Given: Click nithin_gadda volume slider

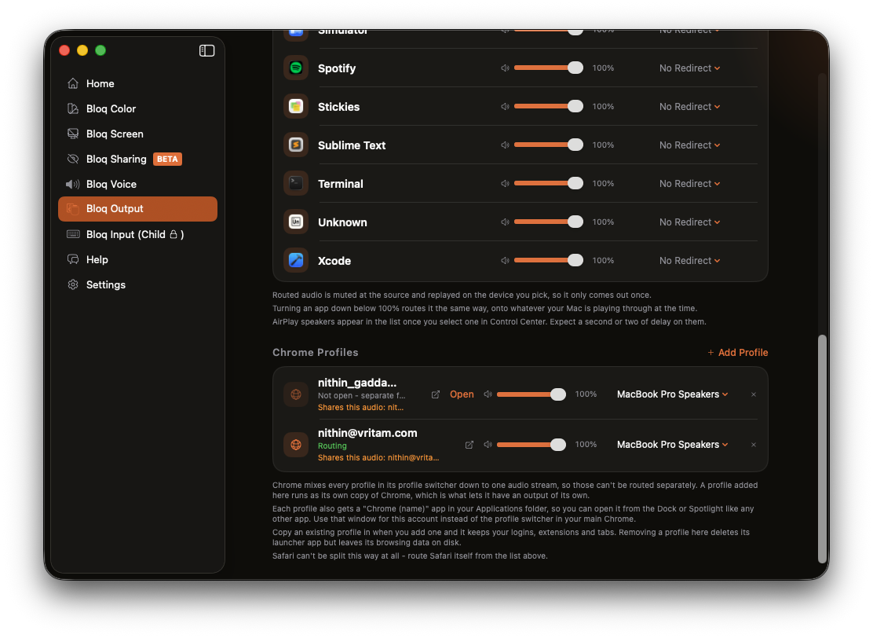Looking at the screenshot, I should pyautogui.click(x=531, y=394).
